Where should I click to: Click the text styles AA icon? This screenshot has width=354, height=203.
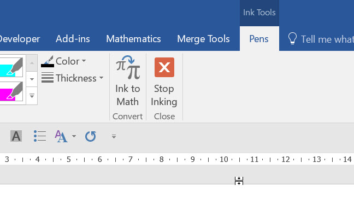tap(61, 136)
